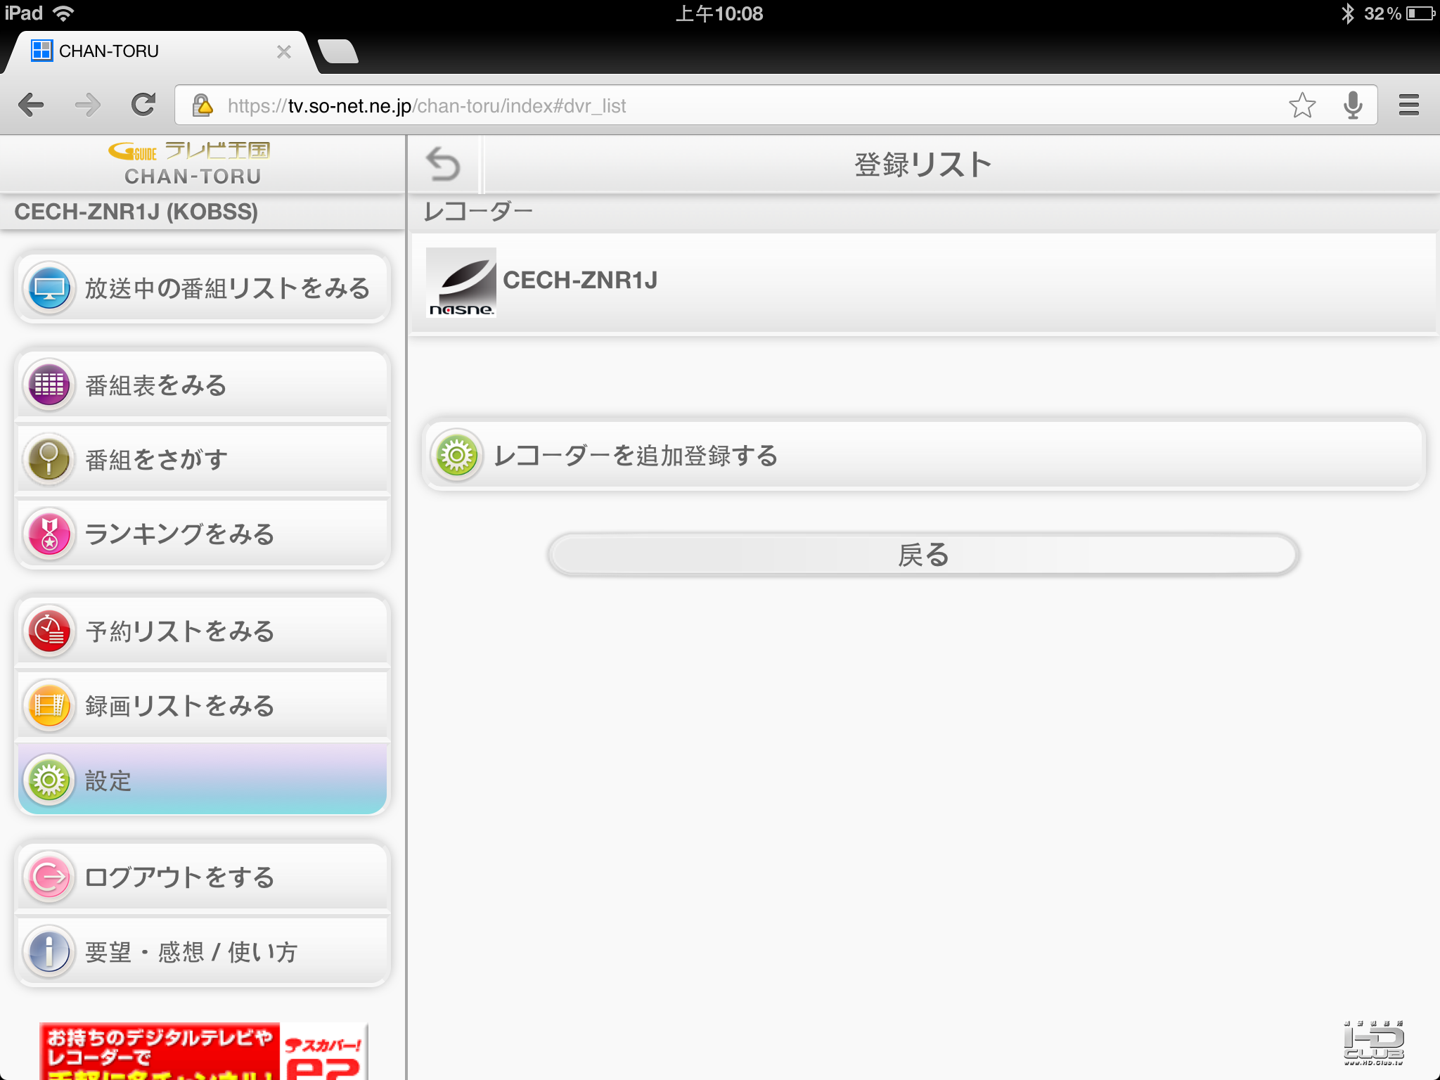Click the purple grid icon
This screenshot has height=1080, width=1440.
pyautogui.click(x=49, y=385)
